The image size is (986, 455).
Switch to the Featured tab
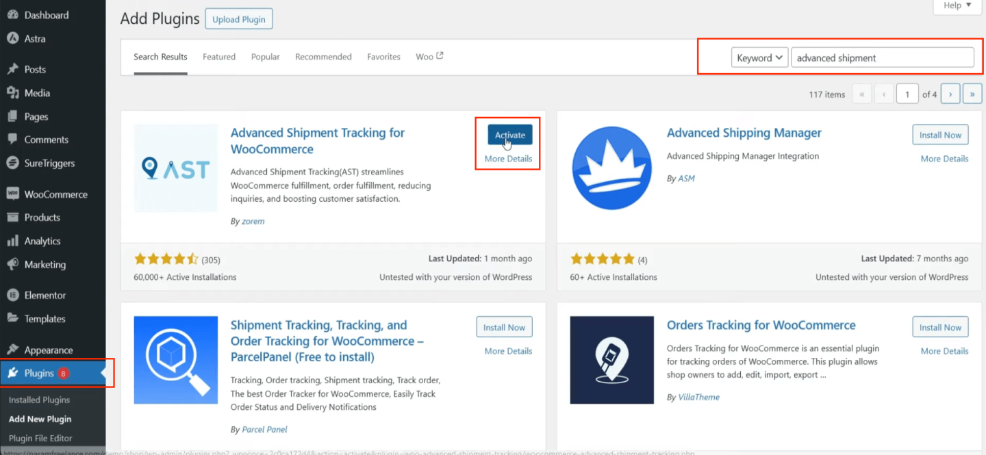click(x=219, y=57)
